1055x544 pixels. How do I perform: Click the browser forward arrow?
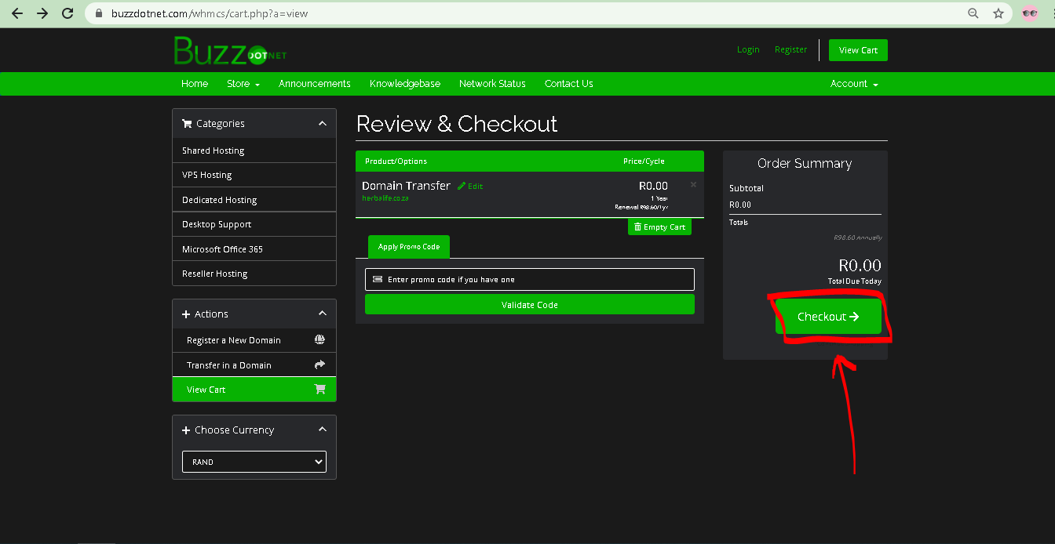pos(42,13)
